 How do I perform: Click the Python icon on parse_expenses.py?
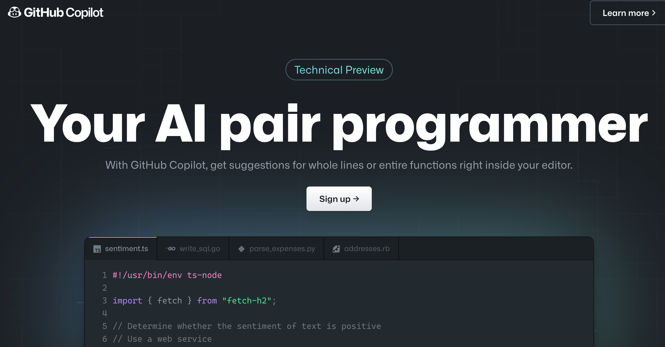tap(241, 249)
